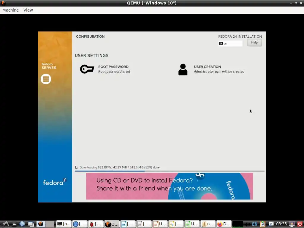Click the Fedora Server round logo icon
304x228 pixels.
46,79
